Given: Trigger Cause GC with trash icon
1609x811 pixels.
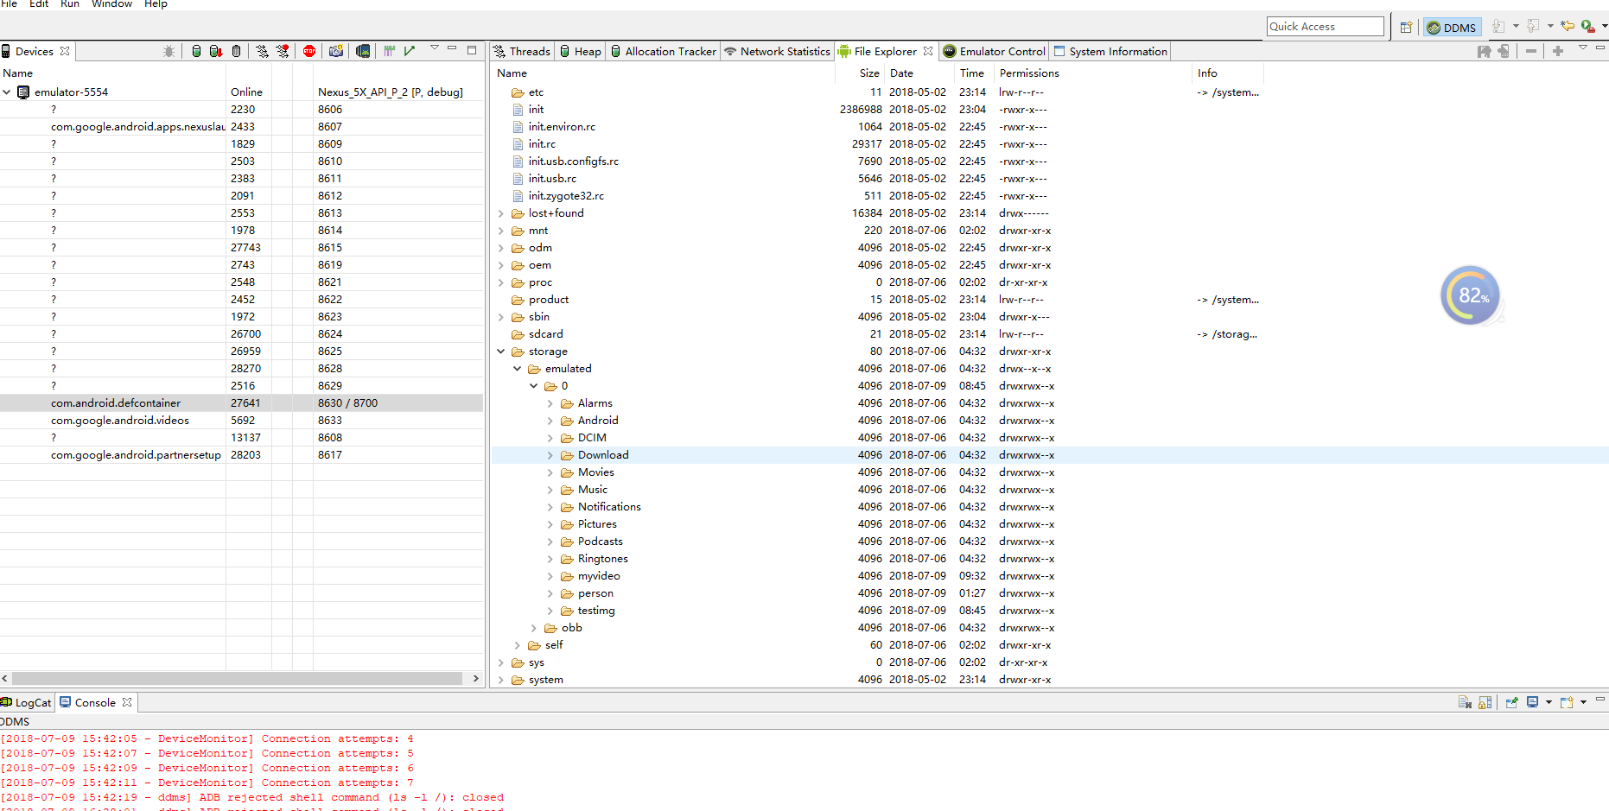Looking at the screenshot, I should pyautogui.click(x=236, y=51).
